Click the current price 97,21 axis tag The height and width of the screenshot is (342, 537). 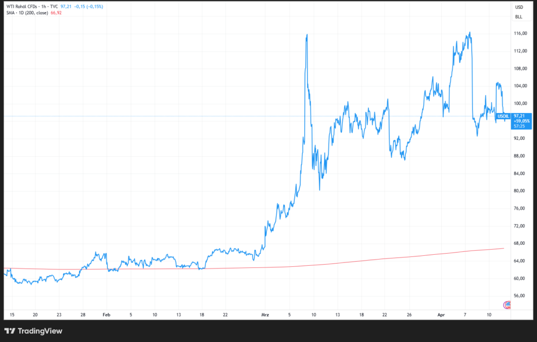click(x=520, y=116)
